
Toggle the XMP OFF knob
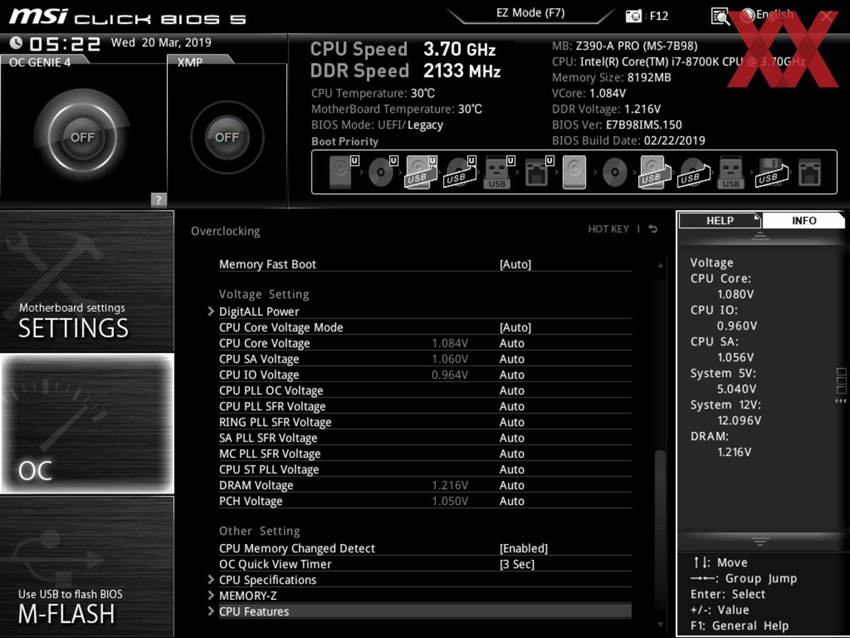227,137
